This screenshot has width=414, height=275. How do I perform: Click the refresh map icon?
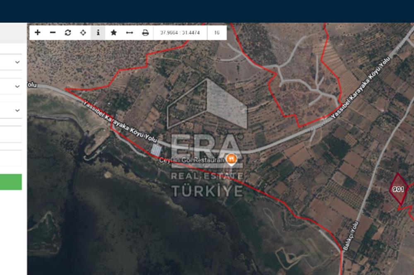(68, 33)
